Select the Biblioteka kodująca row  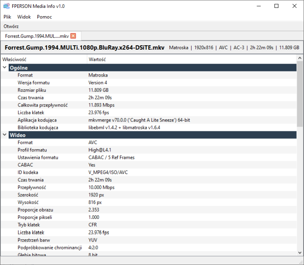coord(149,127)
